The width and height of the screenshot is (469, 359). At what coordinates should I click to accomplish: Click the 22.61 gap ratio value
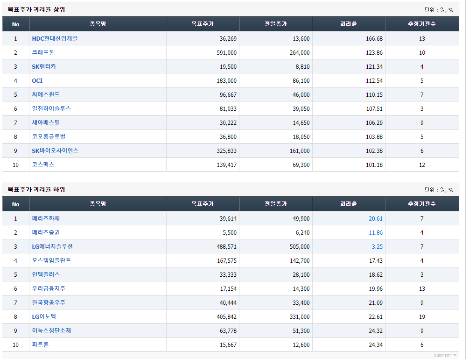coord(376,317)
